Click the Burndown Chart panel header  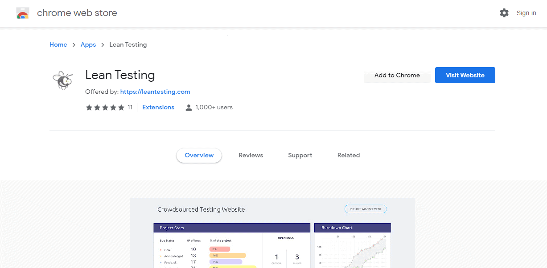(x=353, y=228)
